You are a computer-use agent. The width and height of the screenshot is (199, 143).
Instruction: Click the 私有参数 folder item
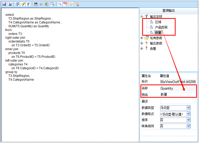156,38
